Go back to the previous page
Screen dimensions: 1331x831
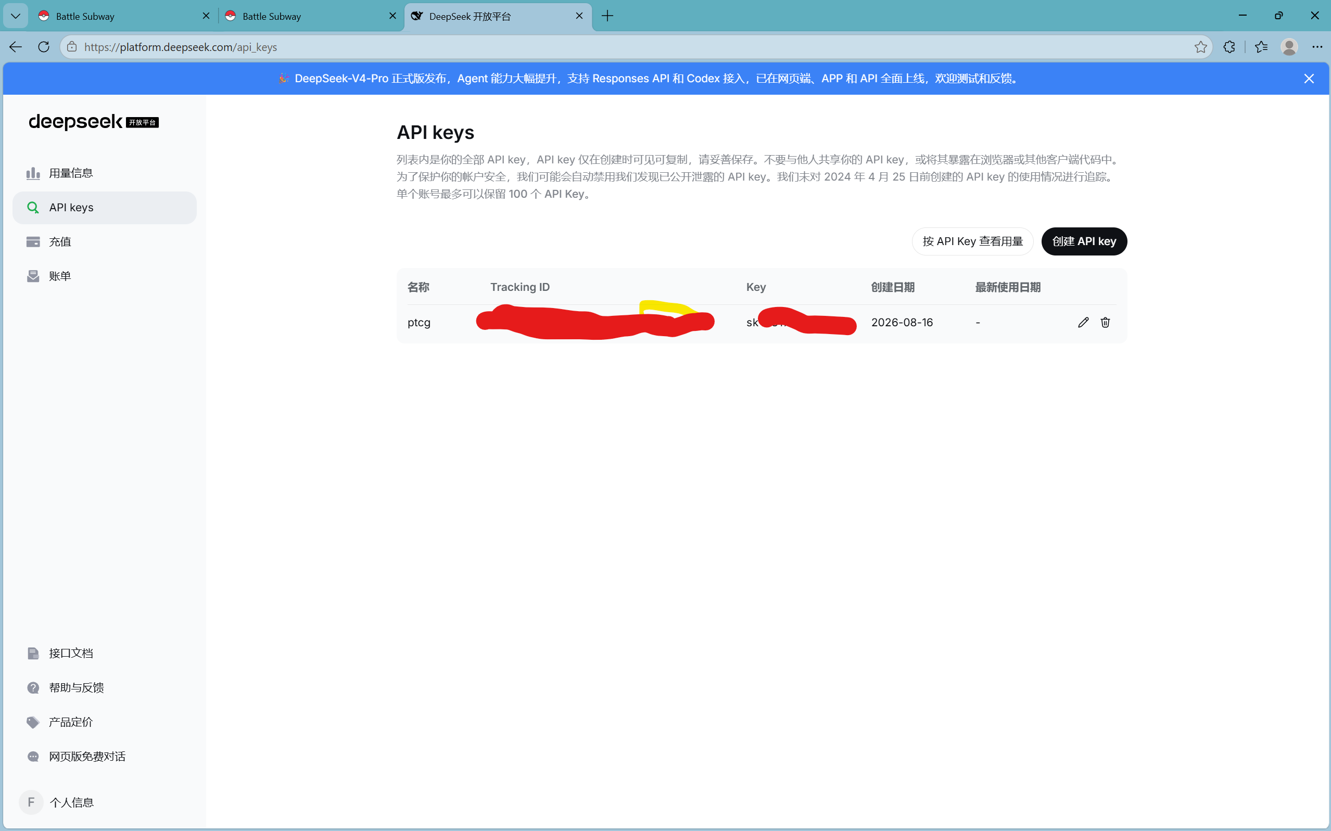16,47
